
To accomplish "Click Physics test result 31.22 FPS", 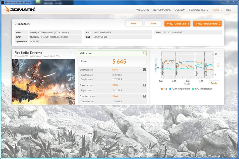I will [x=117, y=90].
